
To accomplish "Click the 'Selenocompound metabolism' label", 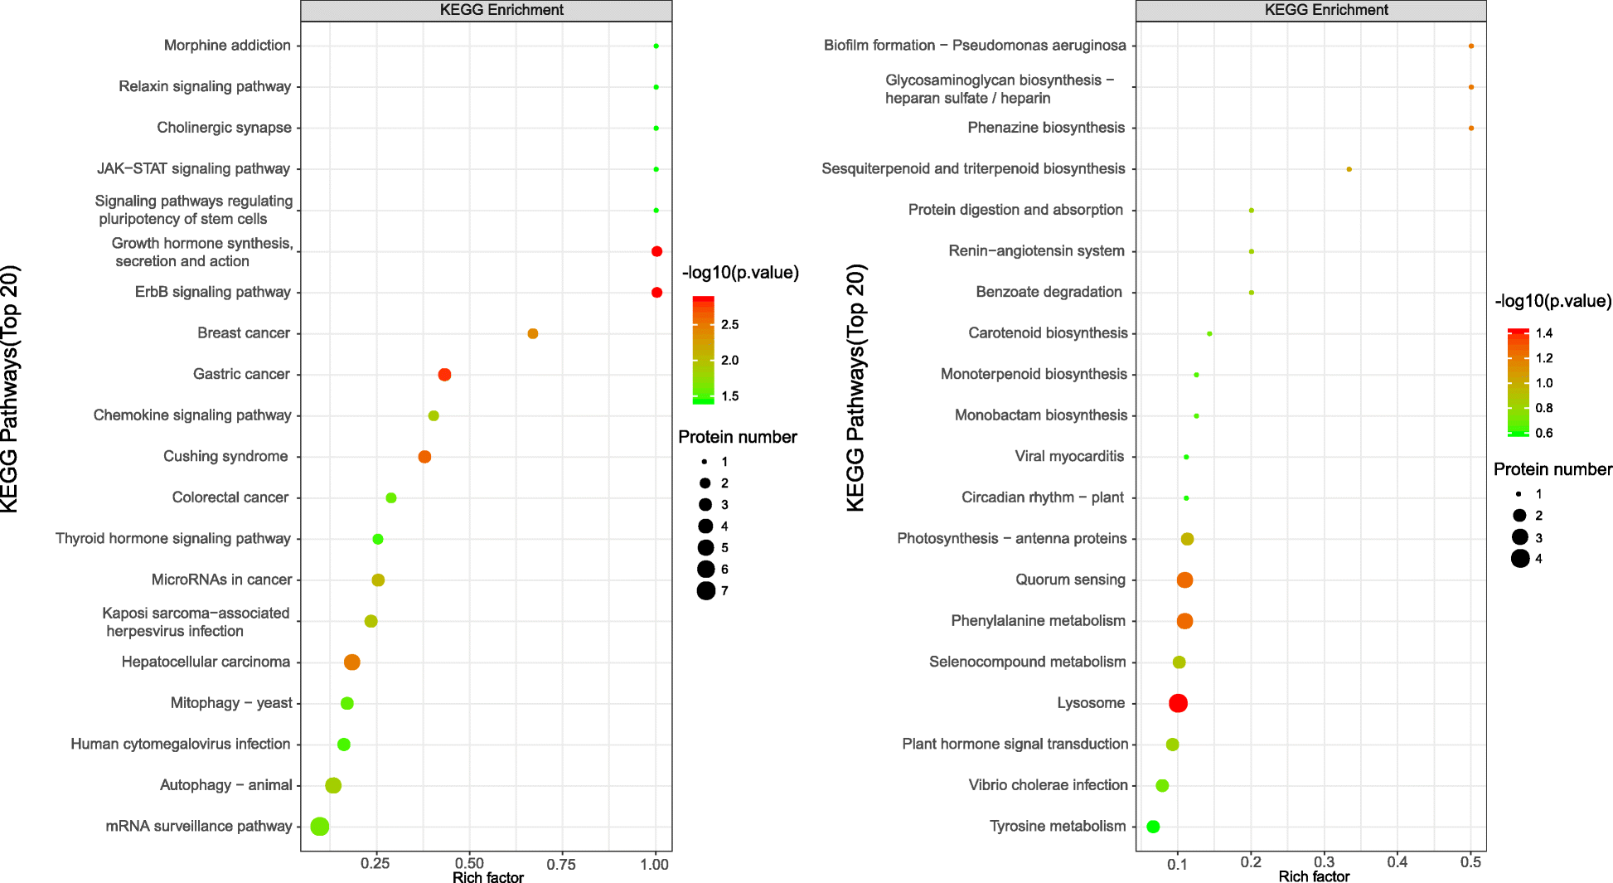I will 1028,662.
